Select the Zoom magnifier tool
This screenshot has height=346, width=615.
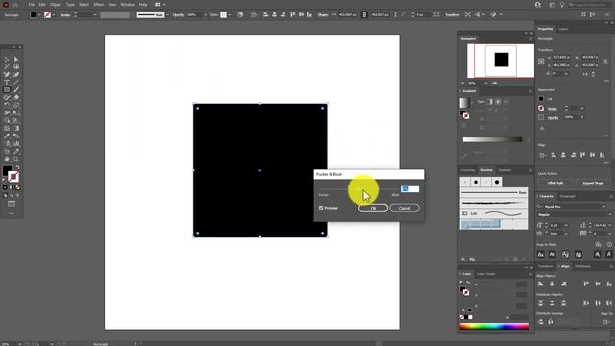point(16,159)
